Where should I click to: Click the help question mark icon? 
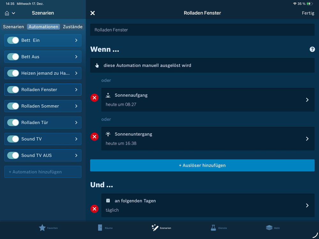(x=312, y=49)
